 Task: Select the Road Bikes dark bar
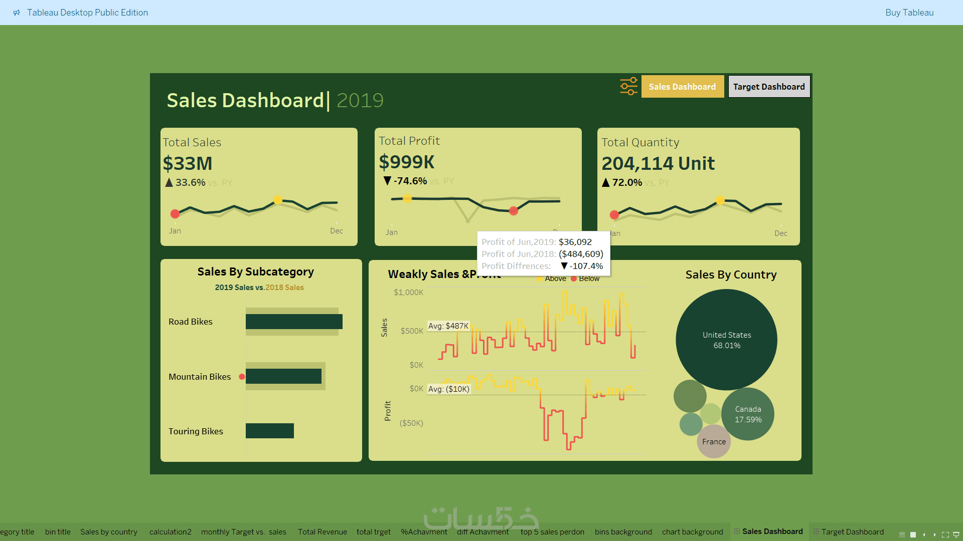[294, 322]
